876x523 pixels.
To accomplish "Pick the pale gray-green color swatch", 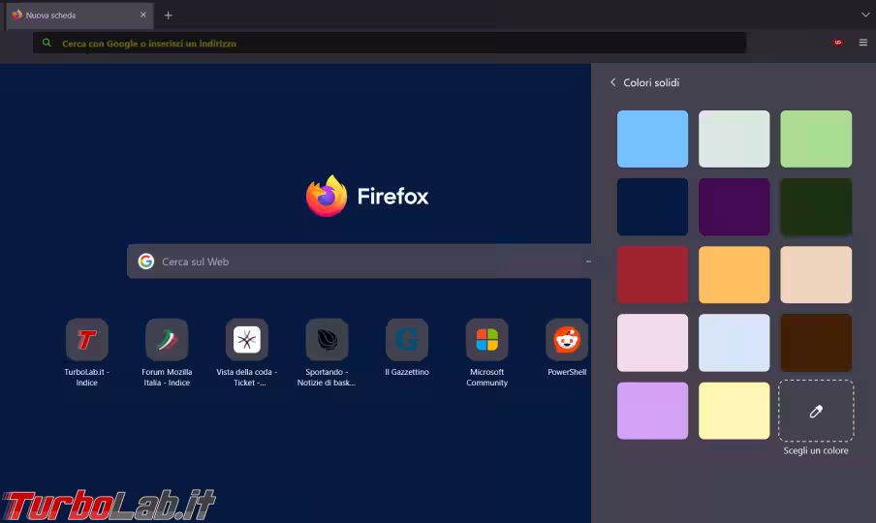I will (735, 139).
